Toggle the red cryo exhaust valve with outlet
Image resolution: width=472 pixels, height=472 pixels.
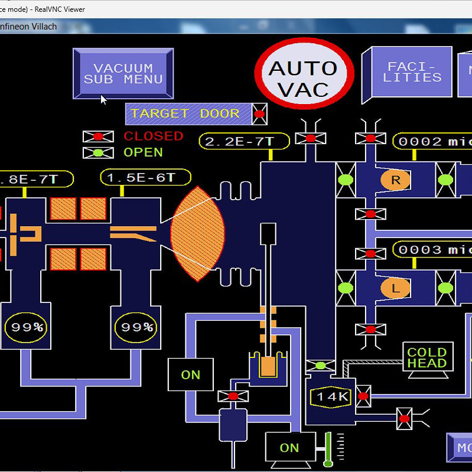404,418
